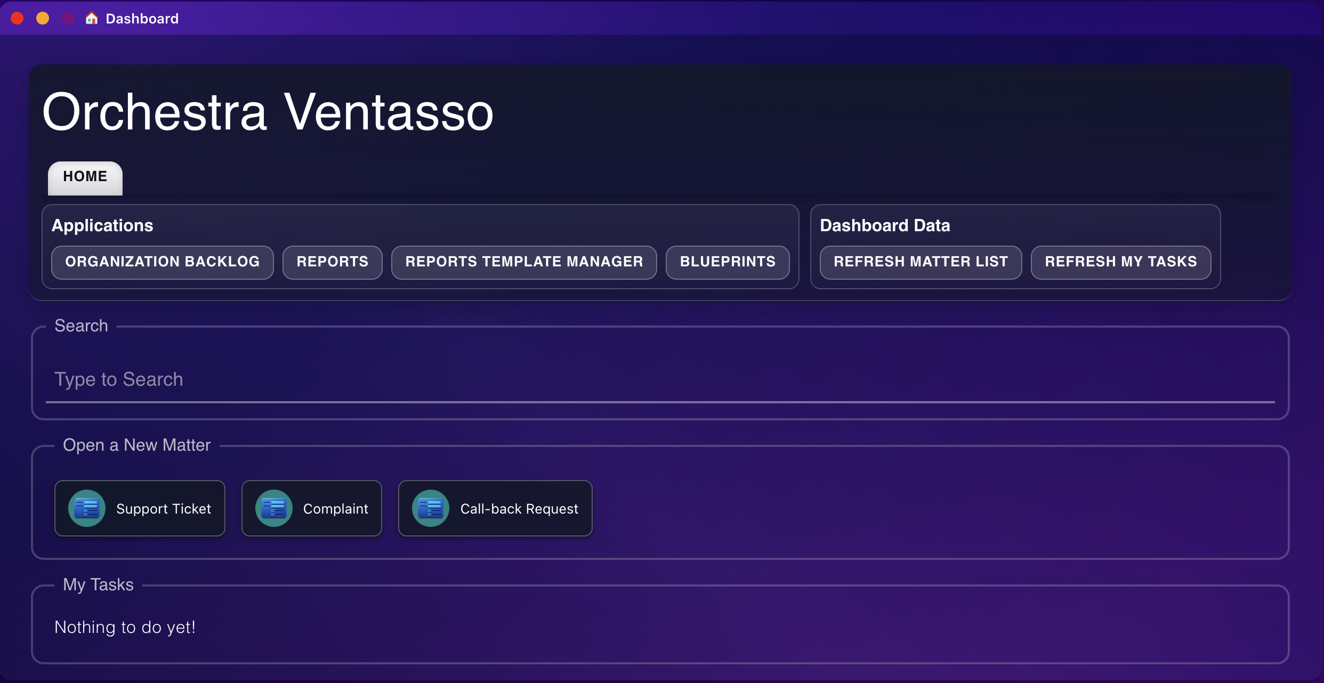Open the Organization Backlog application

click(162, 262)
